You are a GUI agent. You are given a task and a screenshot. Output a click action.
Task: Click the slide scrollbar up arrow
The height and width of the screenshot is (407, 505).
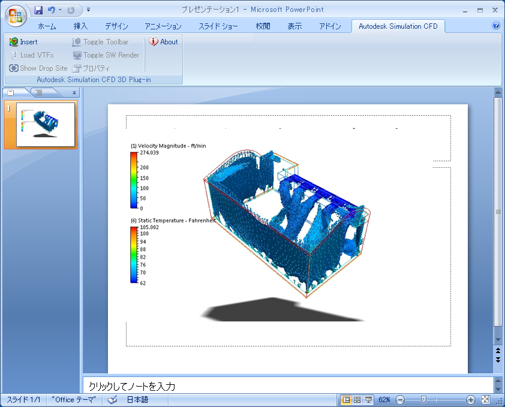[498, 92]
